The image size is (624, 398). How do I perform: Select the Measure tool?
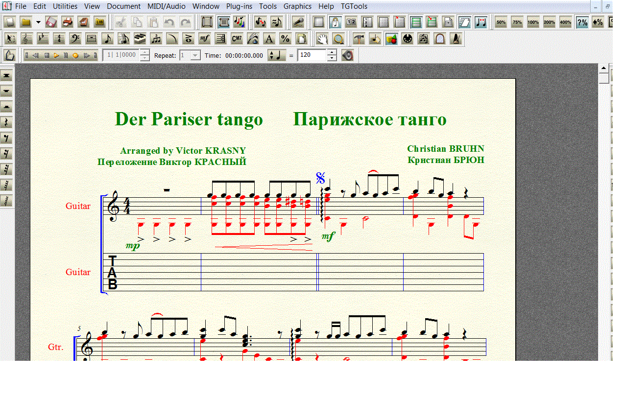pyautogui.click(x=92, y=39)
